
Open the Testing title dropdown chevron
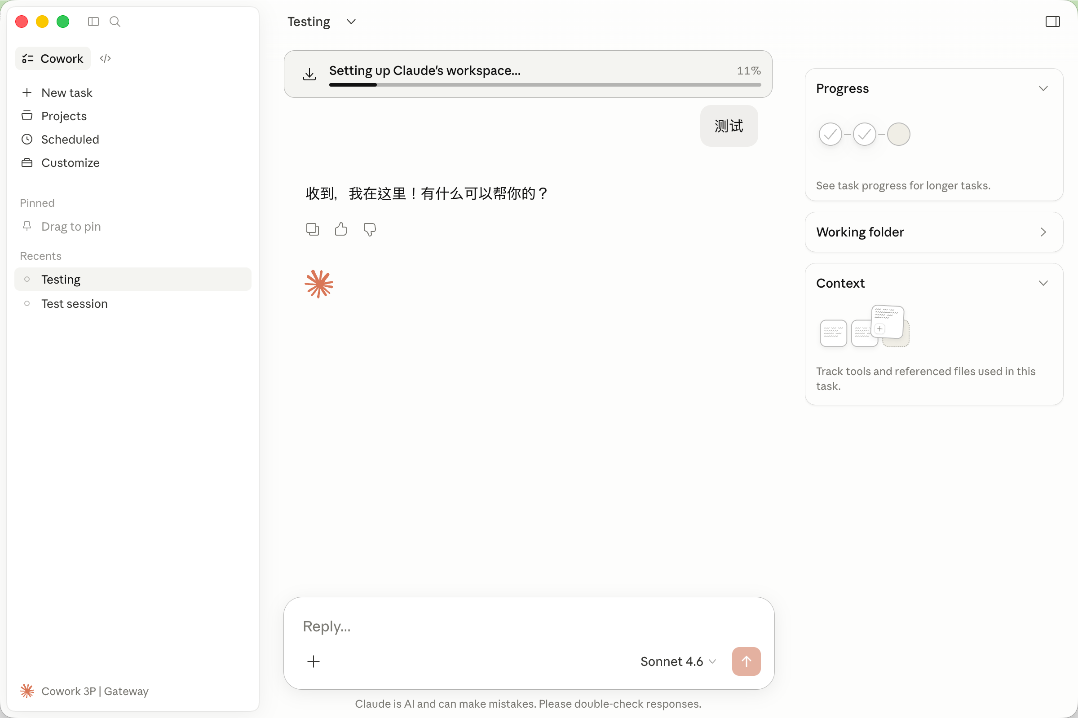pyautogui.click(x=351, y=22)
